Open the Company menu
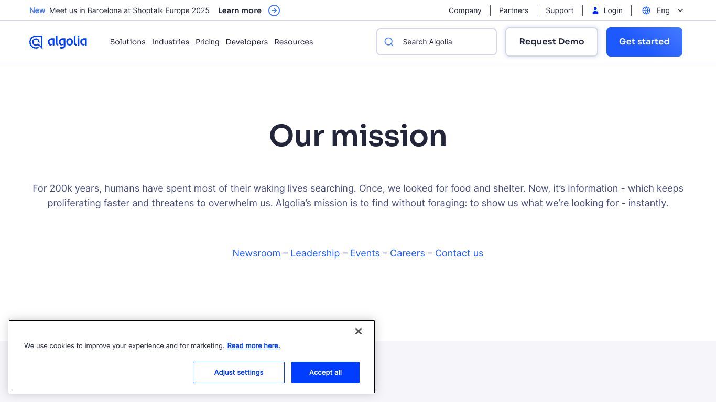The height and width of the screenshot is (402, 716). coord(465,10)
